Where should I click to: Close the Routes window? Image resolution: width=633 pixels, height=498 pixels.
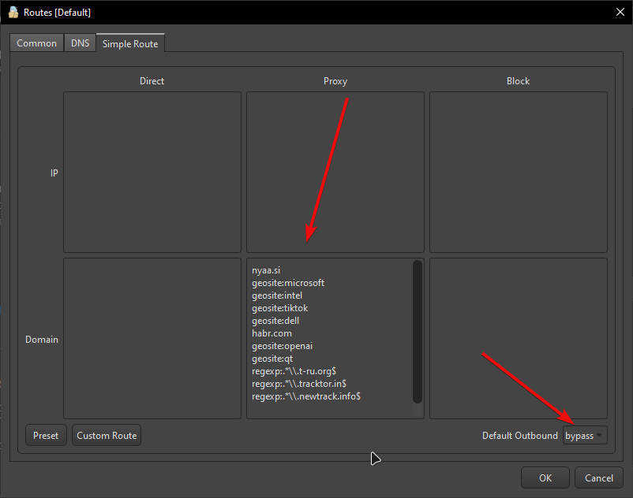coord(620,12)
